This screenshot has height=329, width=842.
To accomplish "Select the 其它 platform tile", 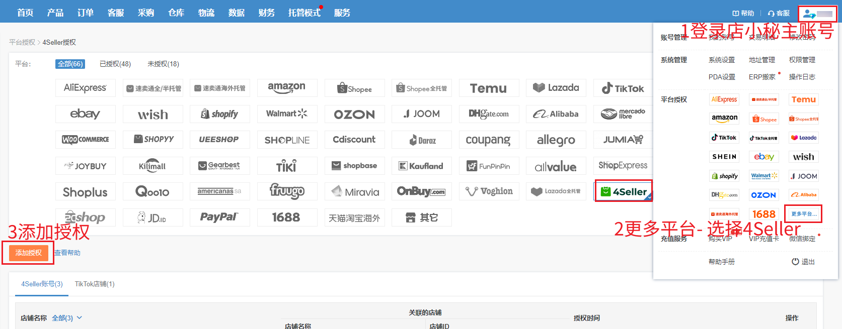I will pyautogui.click(x=421, y=217).
